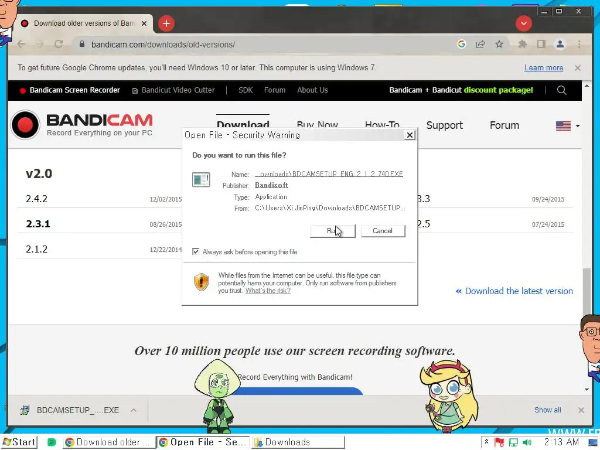Show hidden tray icons arrow
This screenshot has width=600, height=450.
486,442
